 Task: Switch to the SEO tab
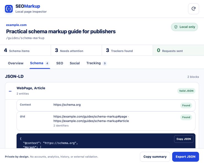[60, 63]
